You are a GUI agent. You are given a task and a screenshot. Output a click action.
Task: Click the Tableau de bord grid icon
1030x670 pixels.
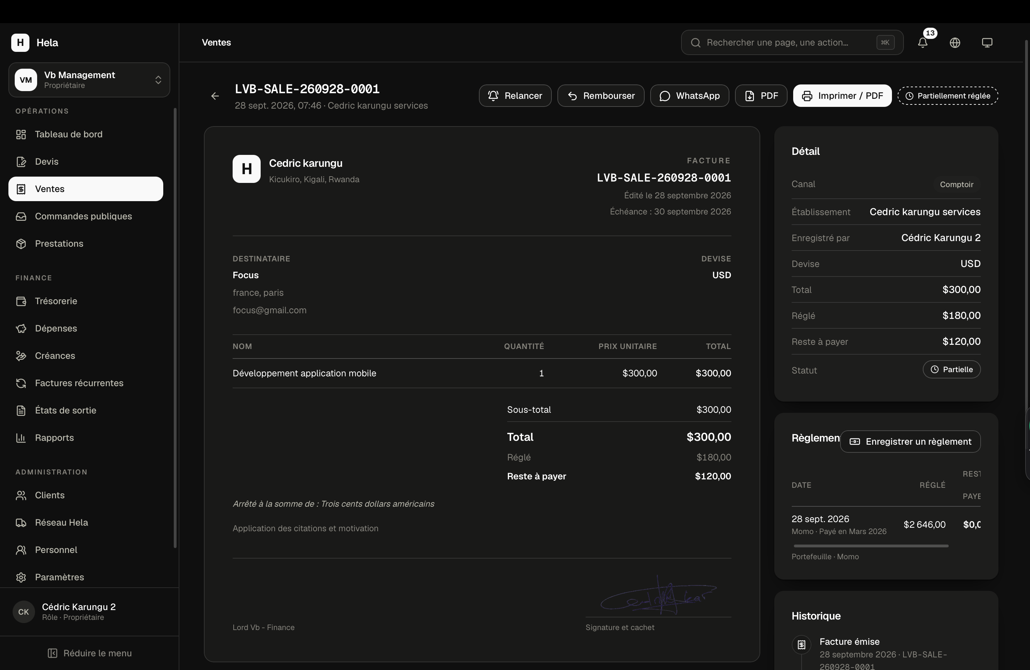(x=21, y=134)
